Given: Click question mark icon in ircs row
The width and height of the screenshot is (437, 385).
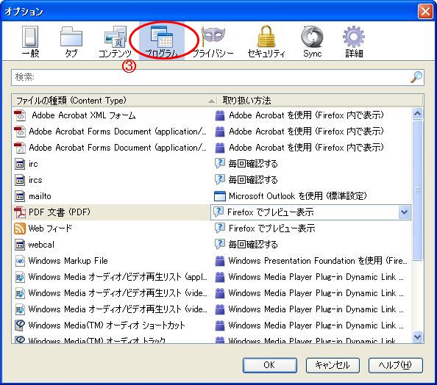Looking at the screenshot, I should (220, 179).
